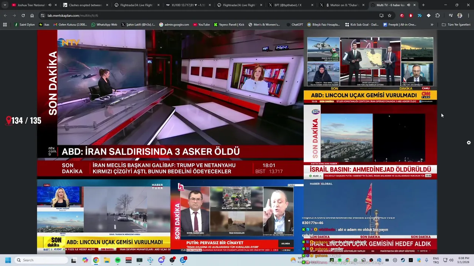
Task: Open the admin.google.com bookmark
Action: click(x=174, y=25)
